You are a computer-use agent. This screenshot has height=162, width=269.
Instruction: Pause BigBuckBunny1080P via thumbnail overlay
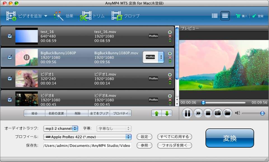click(27, 57)
